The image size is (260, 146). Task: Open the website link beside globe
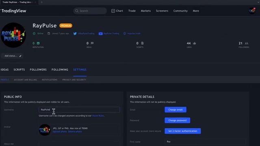coord(134,34)
